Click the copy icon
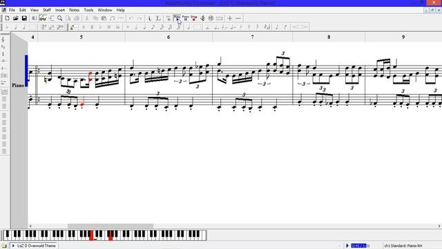The image size is (442, 249). 95,19
